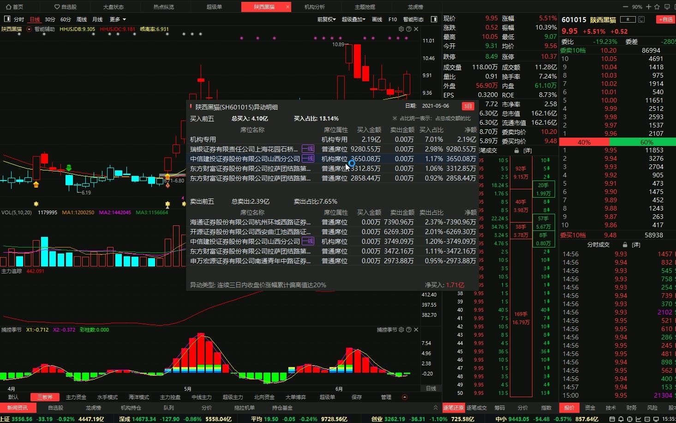Screen dimensions: 676x423
Task: Open the 自选股 heart tab
Action: coord(65,7)
